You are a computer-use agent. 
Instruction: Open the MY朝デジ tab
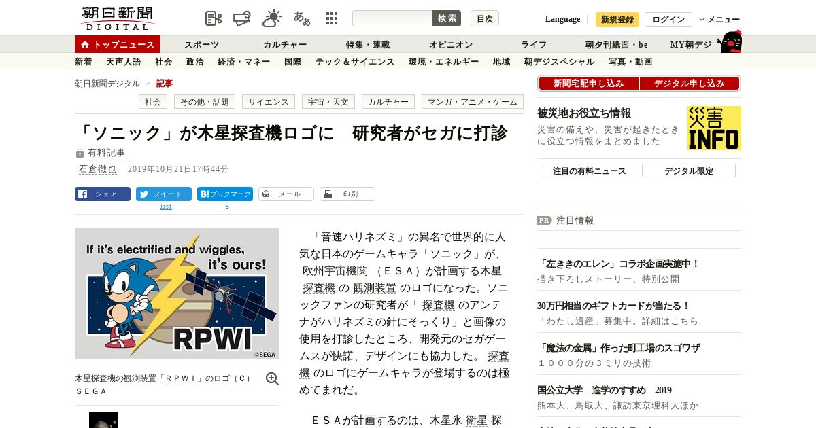(x=691, y=44)
